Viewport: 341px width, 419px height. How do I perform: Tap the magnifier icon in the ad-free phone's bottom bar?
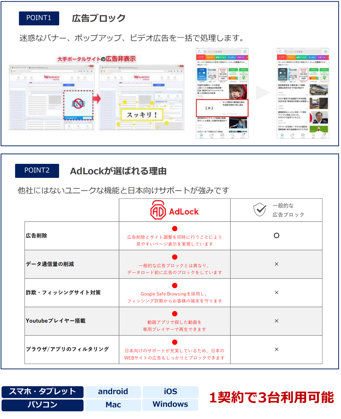pos(313,135)
